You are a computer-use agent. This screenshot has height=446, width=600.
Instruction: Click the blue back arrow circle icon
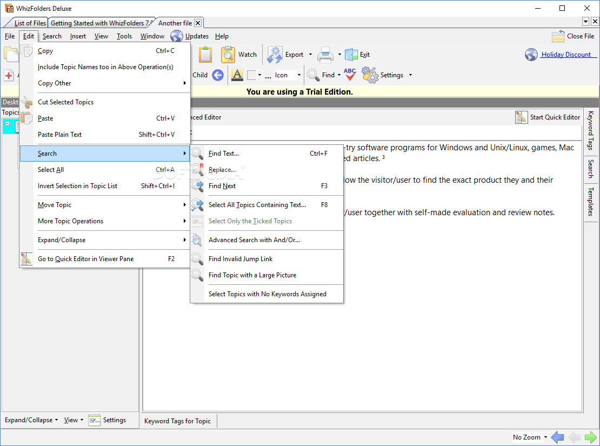[218, 75]
